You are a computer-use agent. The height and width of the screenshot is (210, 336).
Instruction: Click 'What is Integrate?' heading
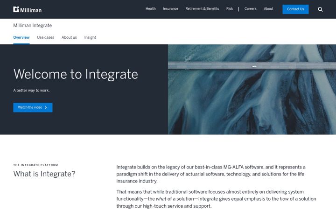(x=44, y=174)
